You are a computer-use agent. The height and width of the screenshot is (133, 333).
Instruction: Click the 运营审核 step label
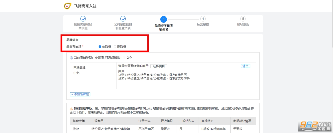coord(203,24)
